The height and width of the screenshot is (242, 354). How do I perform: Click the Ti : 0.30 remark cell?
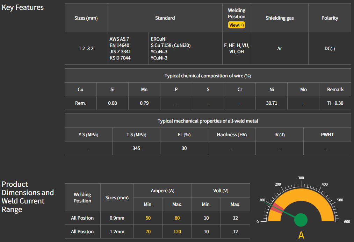[x=335, y=103]
